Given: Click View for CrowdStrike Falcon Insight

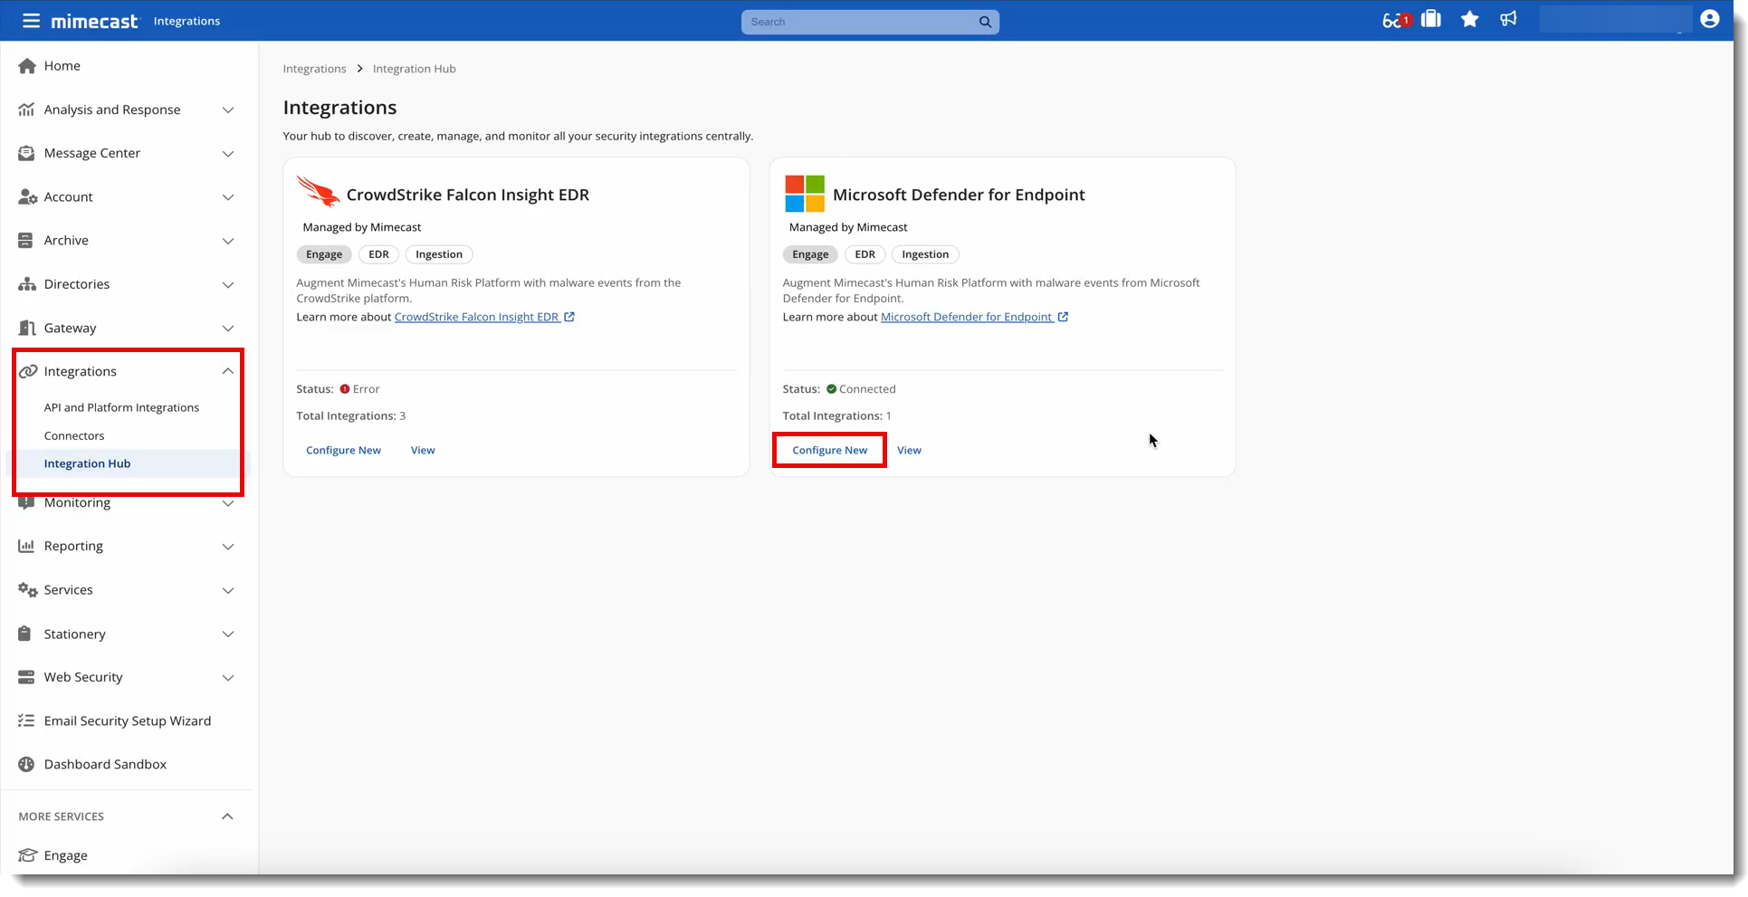Looking at the screenshot, I should pos(423,451).
